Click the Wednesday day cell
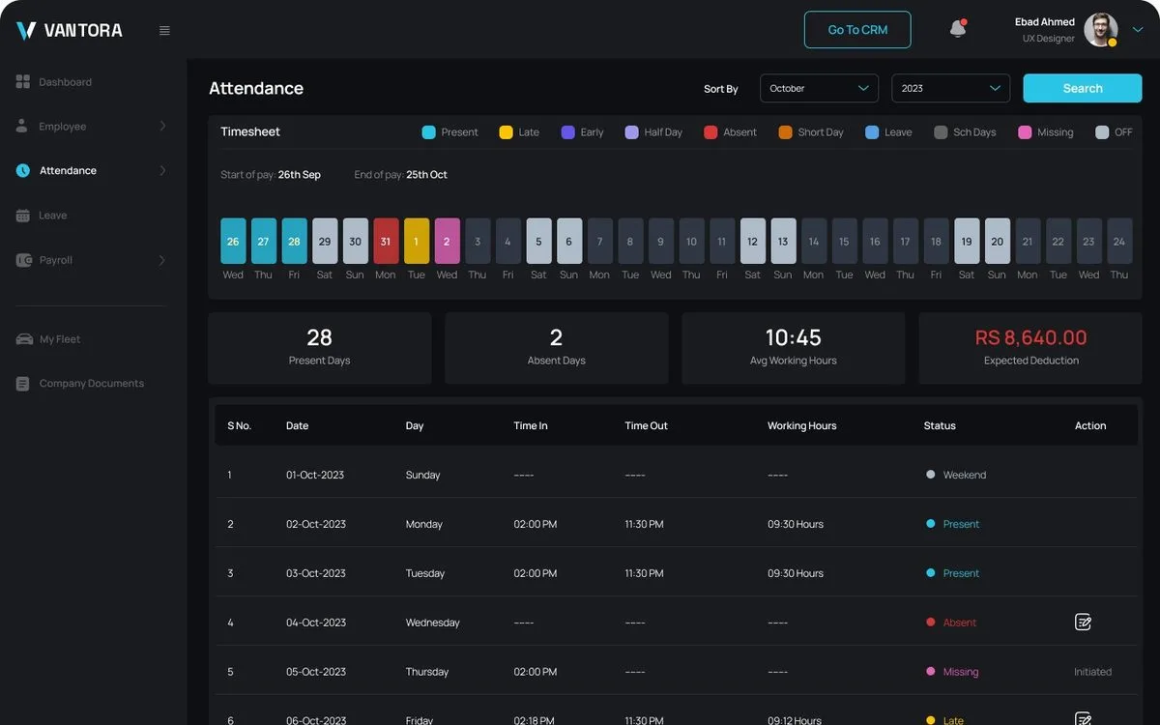The height and width of the screenshot is (725, 1160). pos(433,623)
